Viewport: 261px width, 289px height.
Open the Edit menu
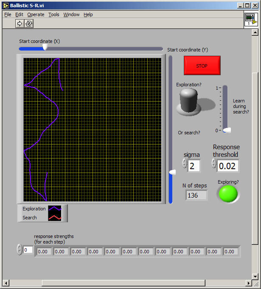(x=19, y=14)
